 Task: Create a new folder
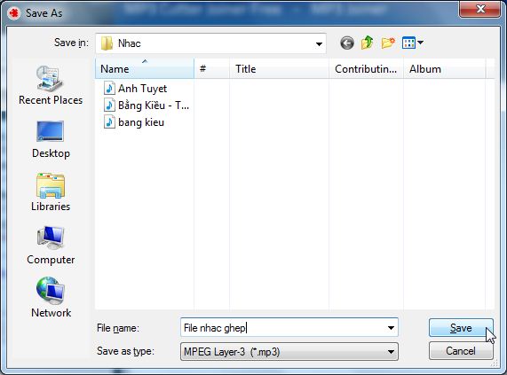(x=388, y=43)
